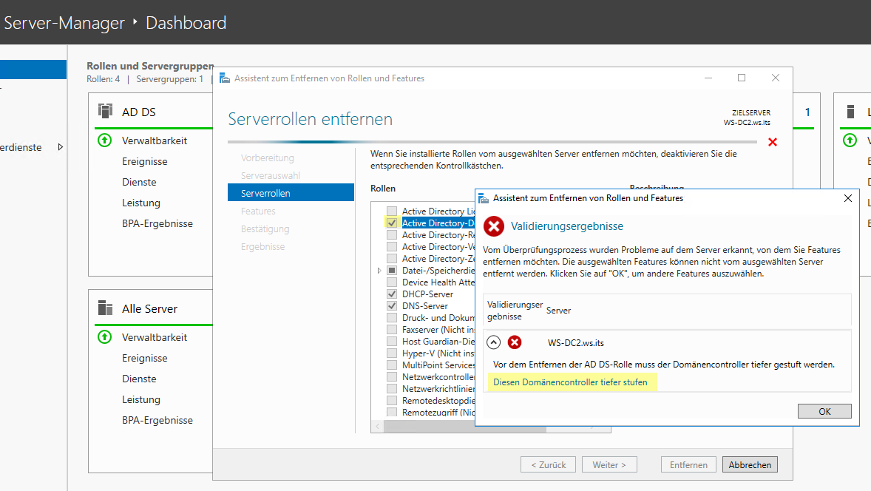Click green Verwaltbarkeit status icon in AD DS

[104, 140]
